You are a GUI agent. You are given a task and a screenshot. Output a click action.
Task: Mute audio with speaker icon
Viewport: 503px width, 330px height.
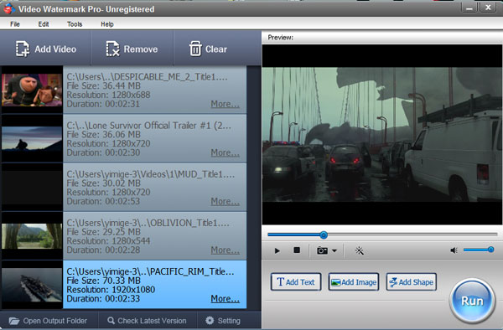click(x=454, y=250)
